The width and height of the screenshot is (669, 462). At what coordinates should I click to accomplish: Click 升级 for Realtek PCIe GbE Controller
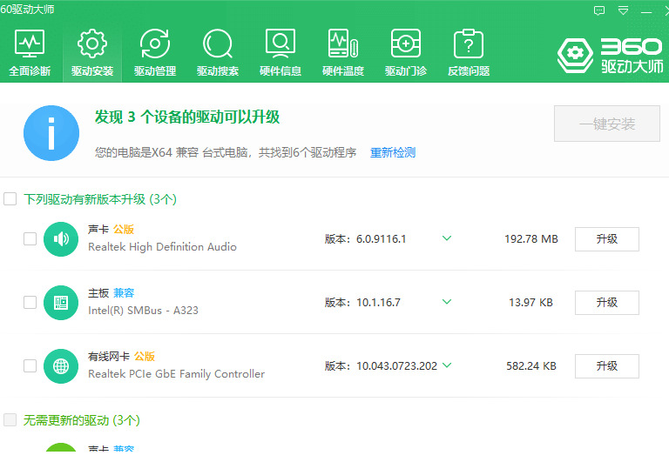pos(606,366)
